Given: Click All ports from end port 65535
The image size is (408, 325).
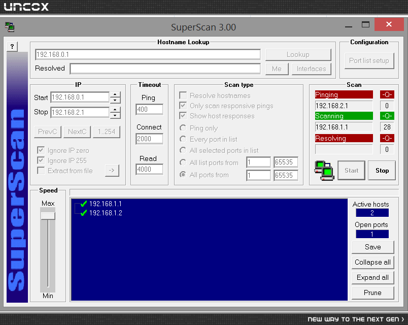Looking at the screenshot, I should pos(286,175).
